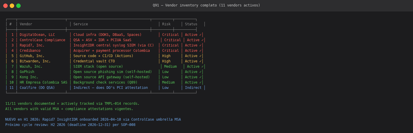This screenshot has width=413, height=133.
Task: Select the 'Vendor' column header
Action: tap(26, 24)
